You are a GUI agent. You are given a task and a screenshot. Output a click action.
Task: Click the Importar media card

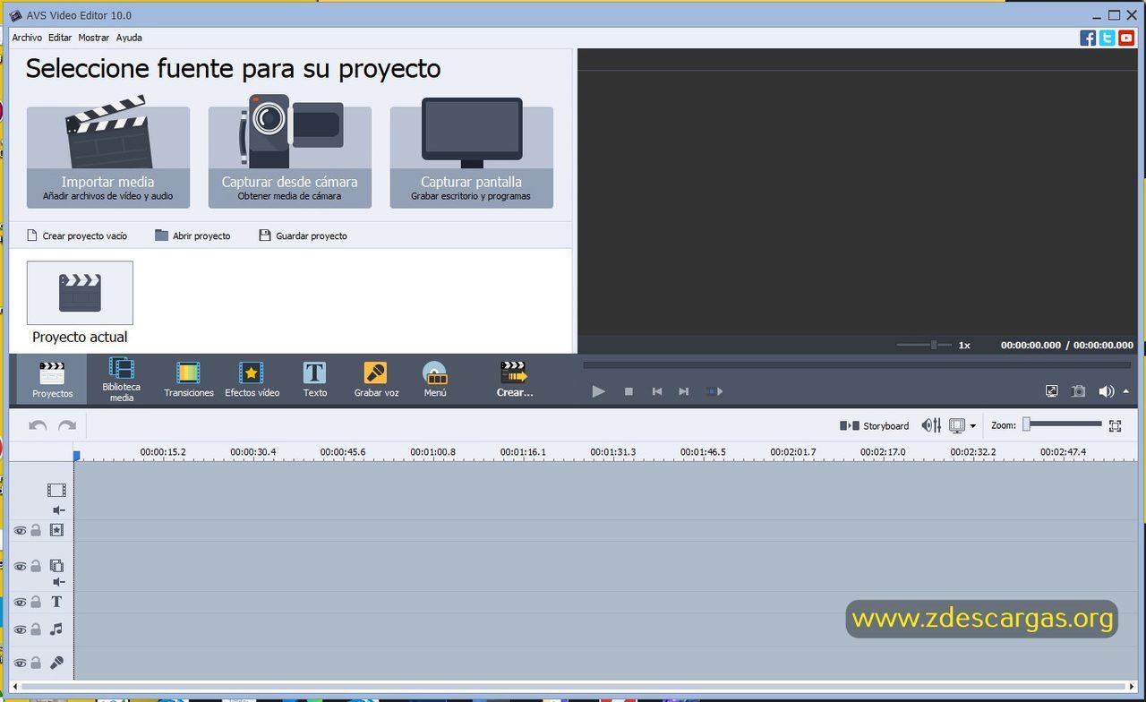(x=107, y=157)
